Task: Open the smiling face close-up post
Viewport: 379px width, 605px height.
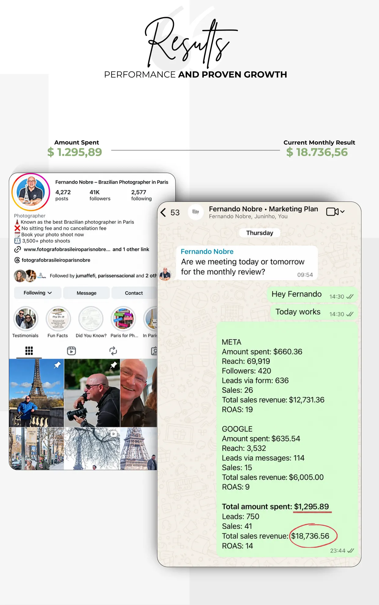Action: (138, 393)
